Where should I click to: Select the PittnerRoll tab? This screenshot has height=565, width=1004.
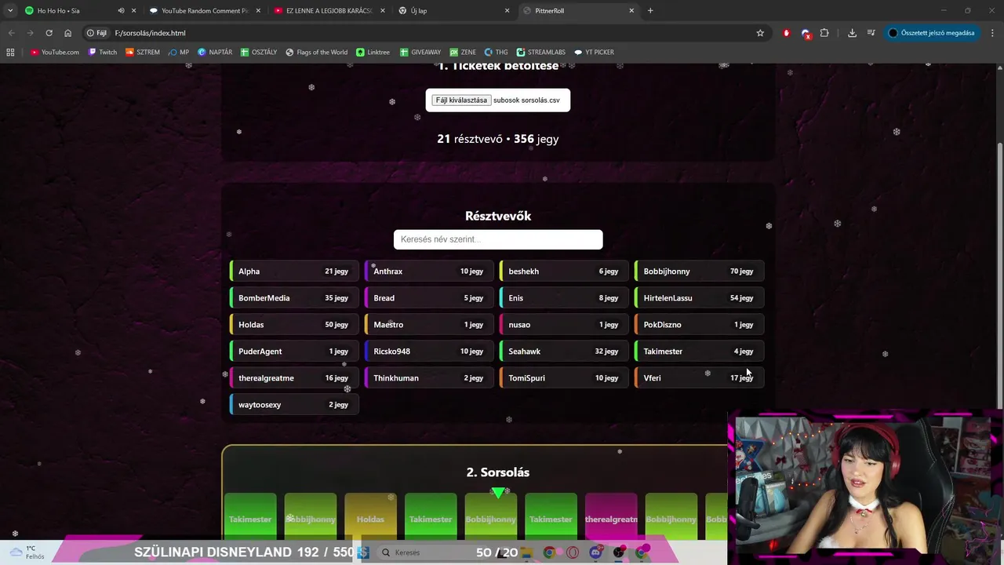[579, 11]
